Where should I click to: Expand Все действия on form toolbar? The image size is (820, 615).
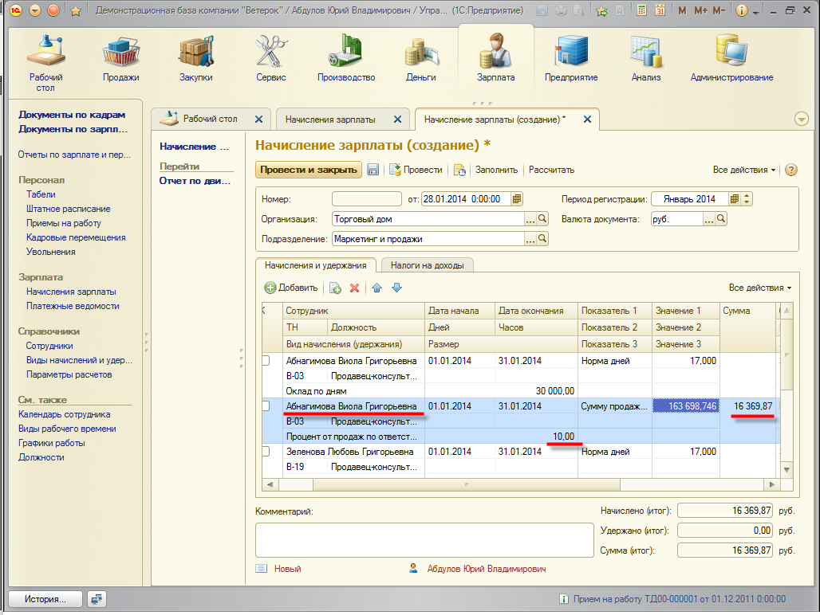coord(744,170)
